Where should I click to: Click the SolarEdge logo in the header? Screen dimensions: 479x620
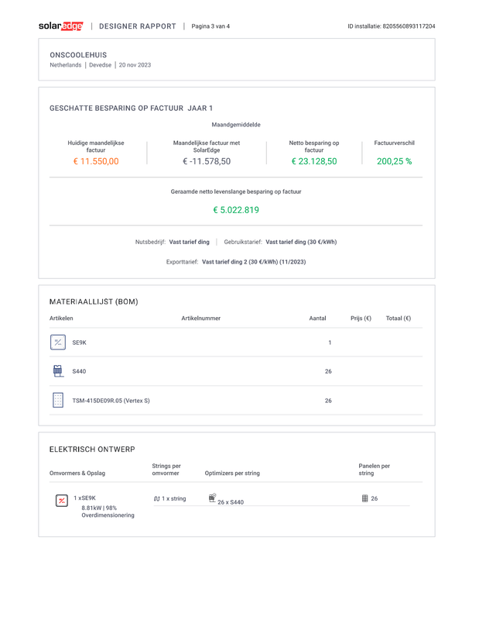coord(60,26)
